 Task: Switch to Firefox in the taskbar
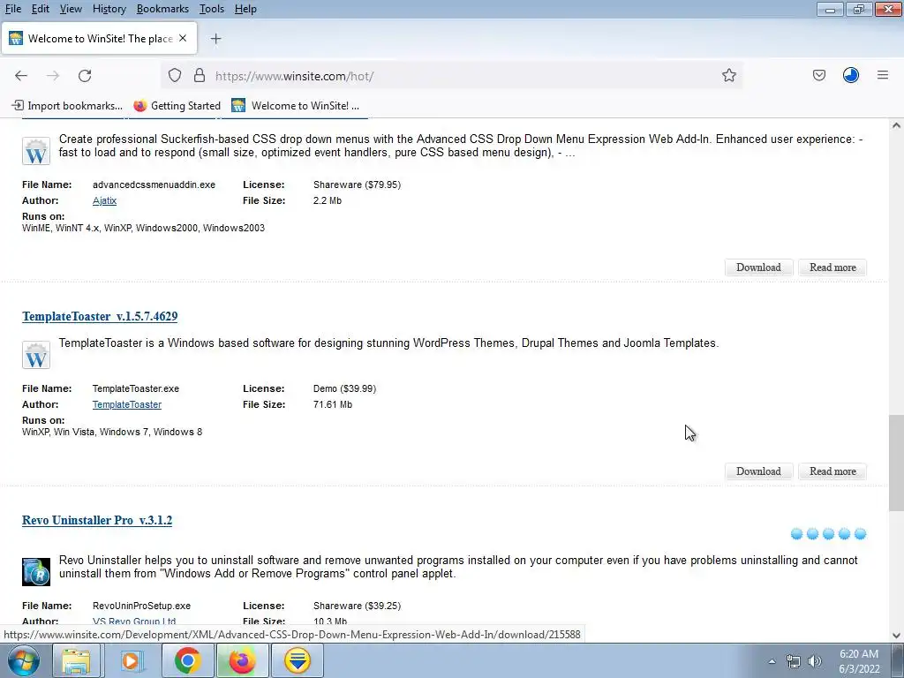242,660
